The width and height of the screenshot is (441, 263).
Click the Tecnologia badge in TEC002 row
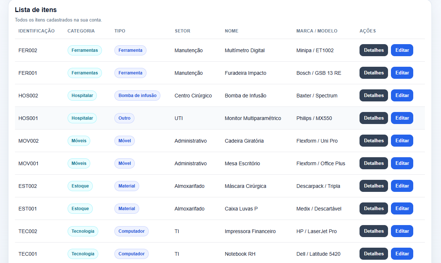83,231
